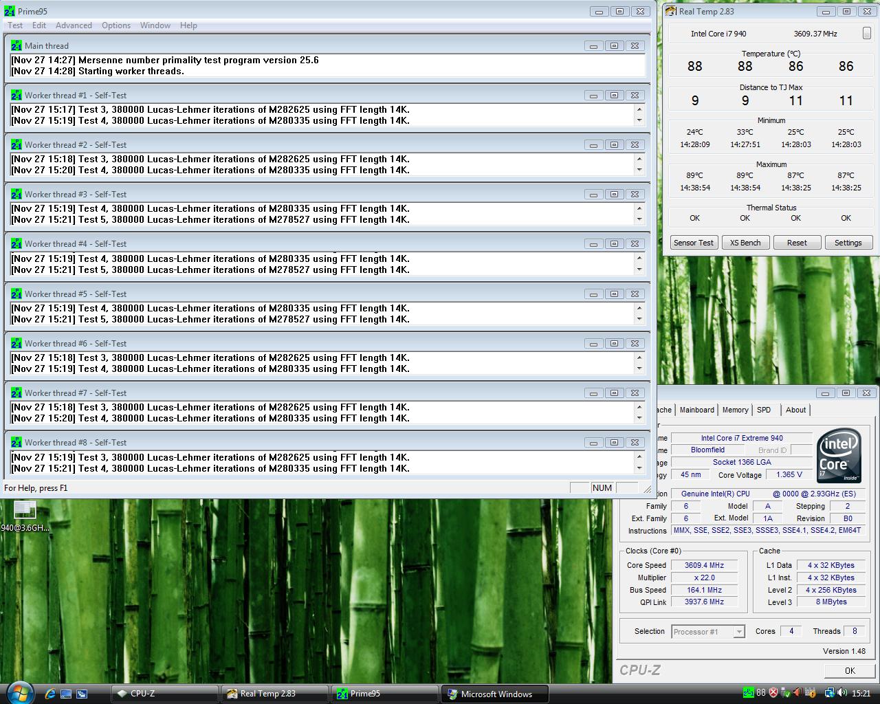
Task: Click the Prime95 application icon in title bar
Action: (x=10, y=11)
